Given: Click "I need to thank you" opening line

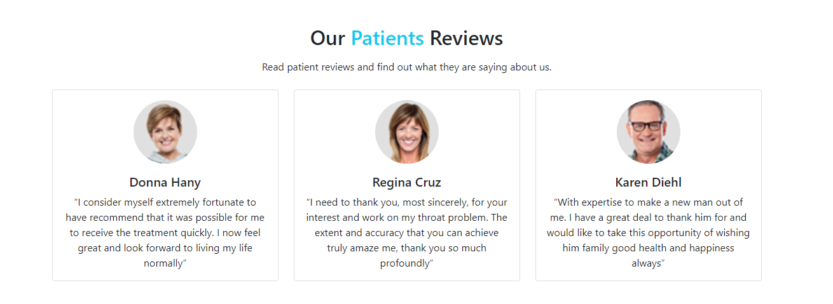Looking at the screenshot, I should 407,202.
